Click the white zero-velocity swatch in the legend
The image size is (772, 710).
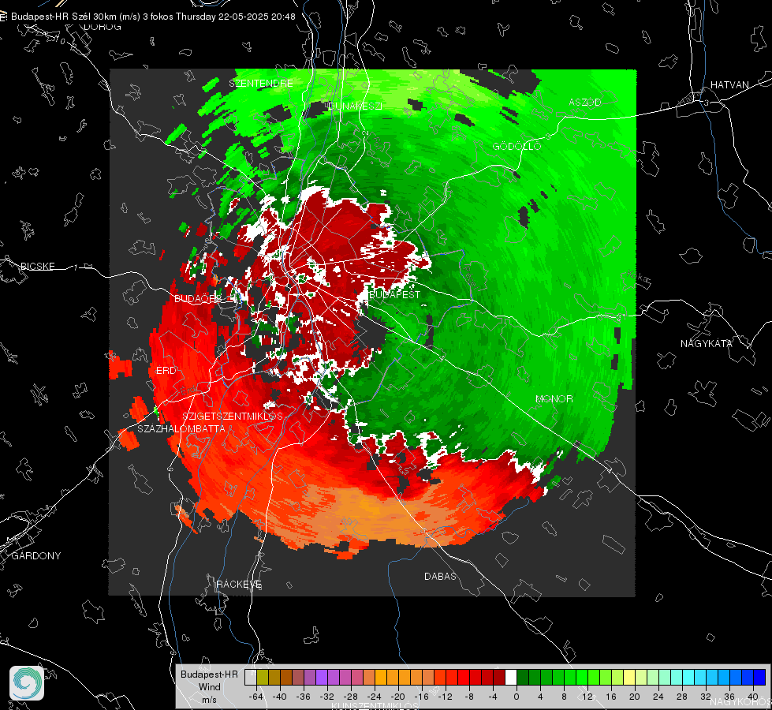pos(511,678)
